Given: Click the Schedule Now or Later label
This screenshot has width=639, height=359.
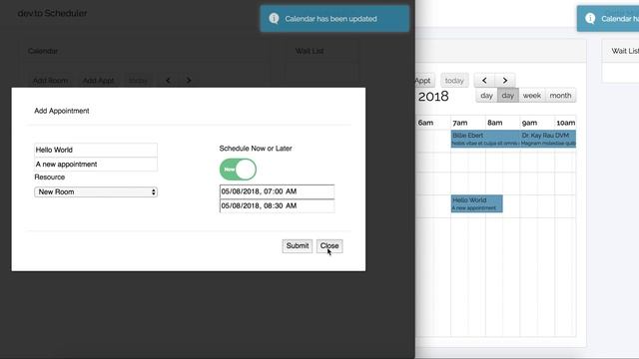Looking at the screenshot, I should point(256,149).
